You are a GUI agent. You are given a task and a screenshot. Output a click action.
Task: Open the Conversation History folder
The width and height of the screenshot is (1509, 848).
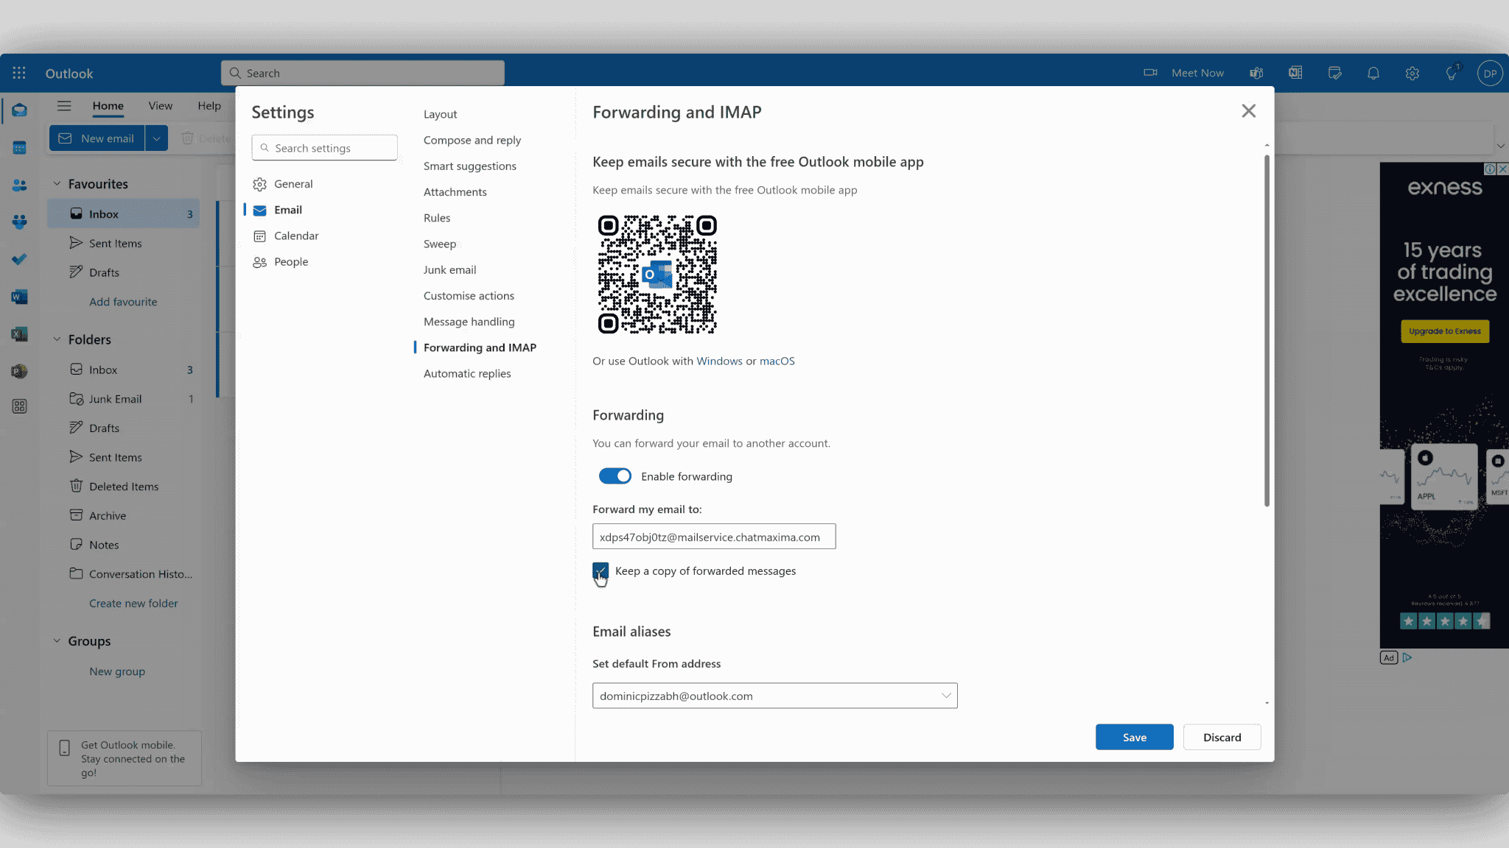124,574
